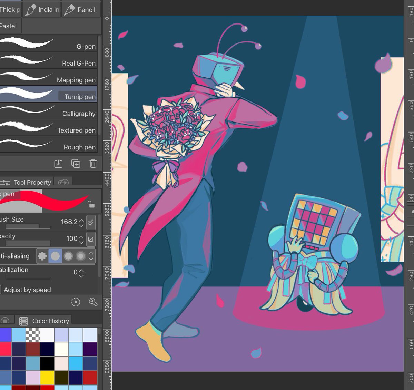Select the no anti-aliasing option
414x390 pixels.
tap(43, 256)
